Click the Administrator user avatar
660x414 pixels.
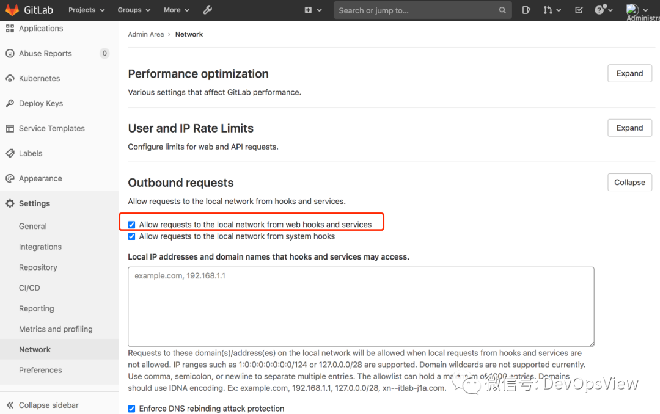tap(632, 10)
